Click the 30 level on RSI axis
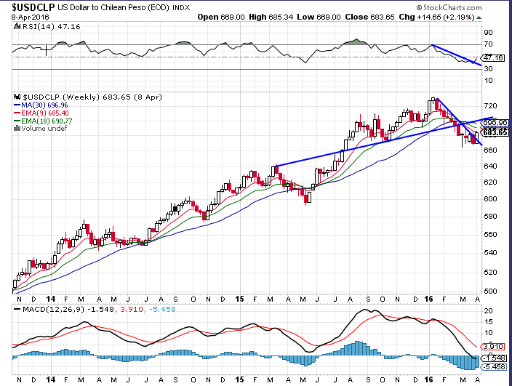Screen dimensions: 512x386 point(489,68)
